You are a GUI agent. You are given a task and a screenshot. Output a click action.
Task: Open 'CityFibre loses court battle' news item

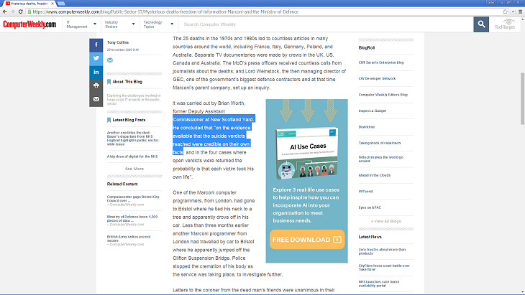[x=384, y=268]
